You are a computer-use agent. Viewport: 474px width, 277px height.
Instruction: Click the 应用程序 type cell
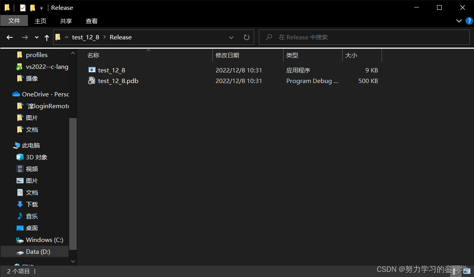298,70
